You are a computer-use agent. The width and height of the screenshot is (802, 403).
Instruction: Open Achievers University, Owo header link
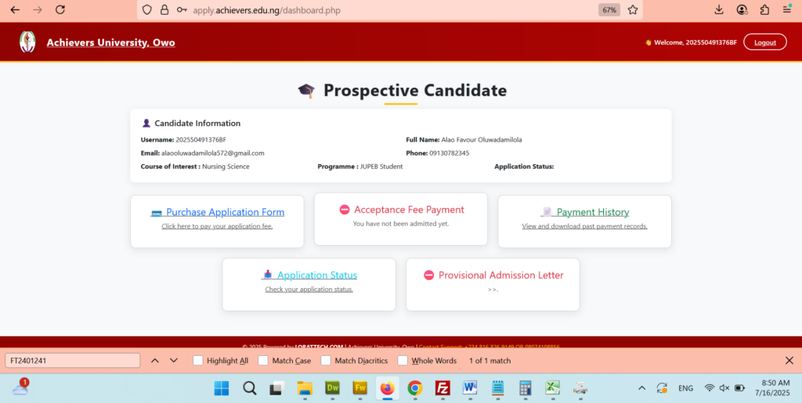110,42
